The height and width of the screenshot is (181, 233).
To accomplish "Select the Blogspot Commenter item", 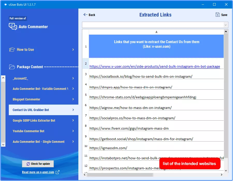I will [43, 99].
